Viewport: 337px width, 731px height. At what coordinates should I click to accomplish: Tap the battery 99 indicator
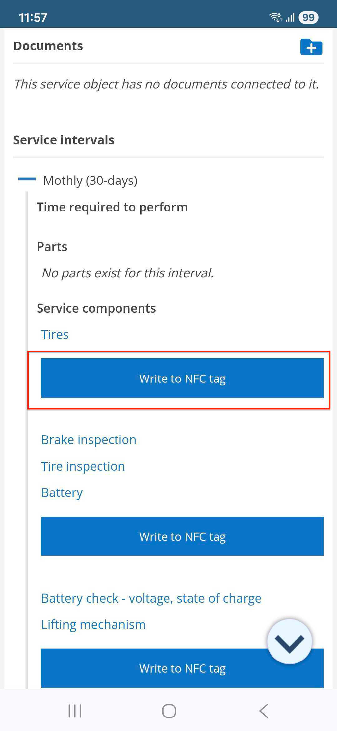(309, 17)
